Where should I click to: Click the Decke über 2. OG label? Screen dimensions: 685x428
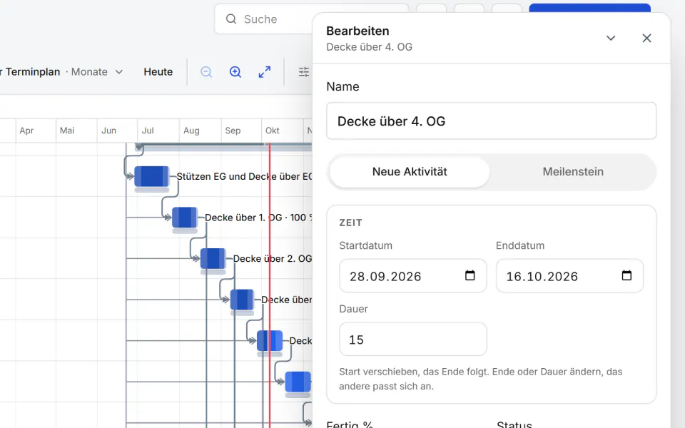(272, 258)
